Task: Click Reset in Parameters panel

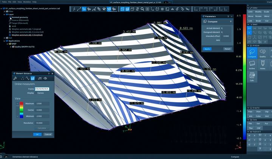Action: pos(227,49)
